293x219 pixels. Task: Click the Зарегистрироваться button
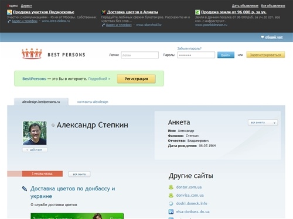point(265,55)
